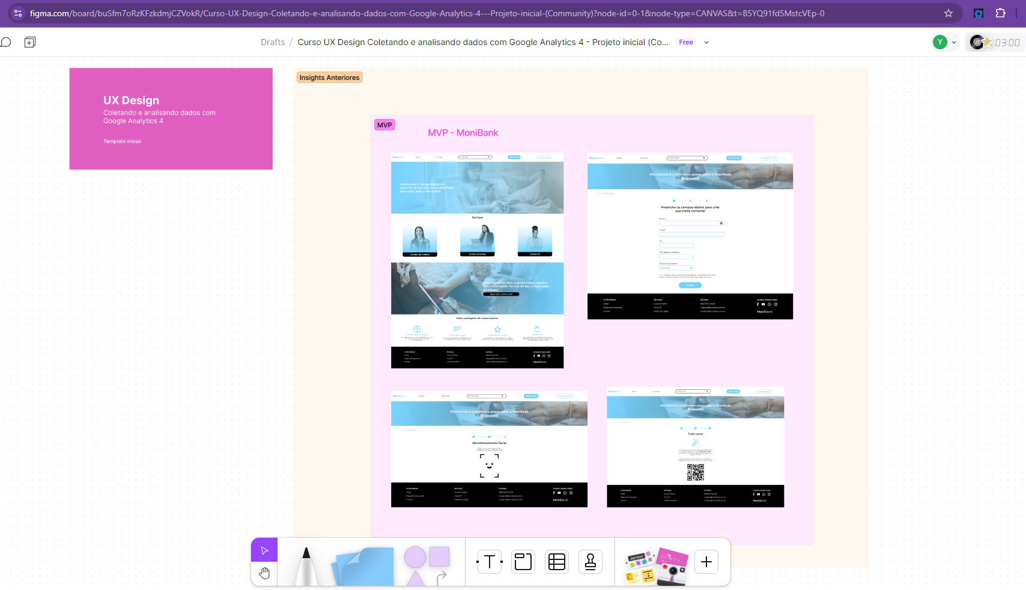1026x590 pixels.
Task: Select the Move cursor tool
Action: click(x=264, y=550)
